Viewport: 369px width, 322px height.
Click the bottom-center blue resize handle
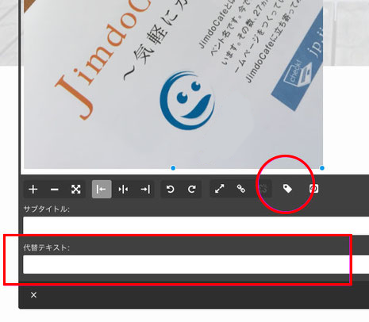click(173, 168)
